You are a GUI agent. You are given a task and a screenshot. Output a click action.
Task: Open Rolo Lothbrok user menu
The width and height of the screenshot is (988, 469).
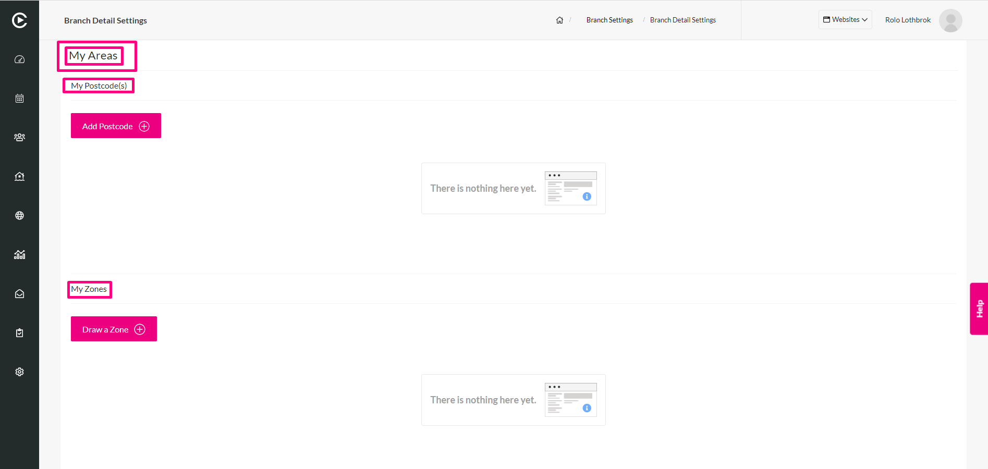[x=908, y=20]
